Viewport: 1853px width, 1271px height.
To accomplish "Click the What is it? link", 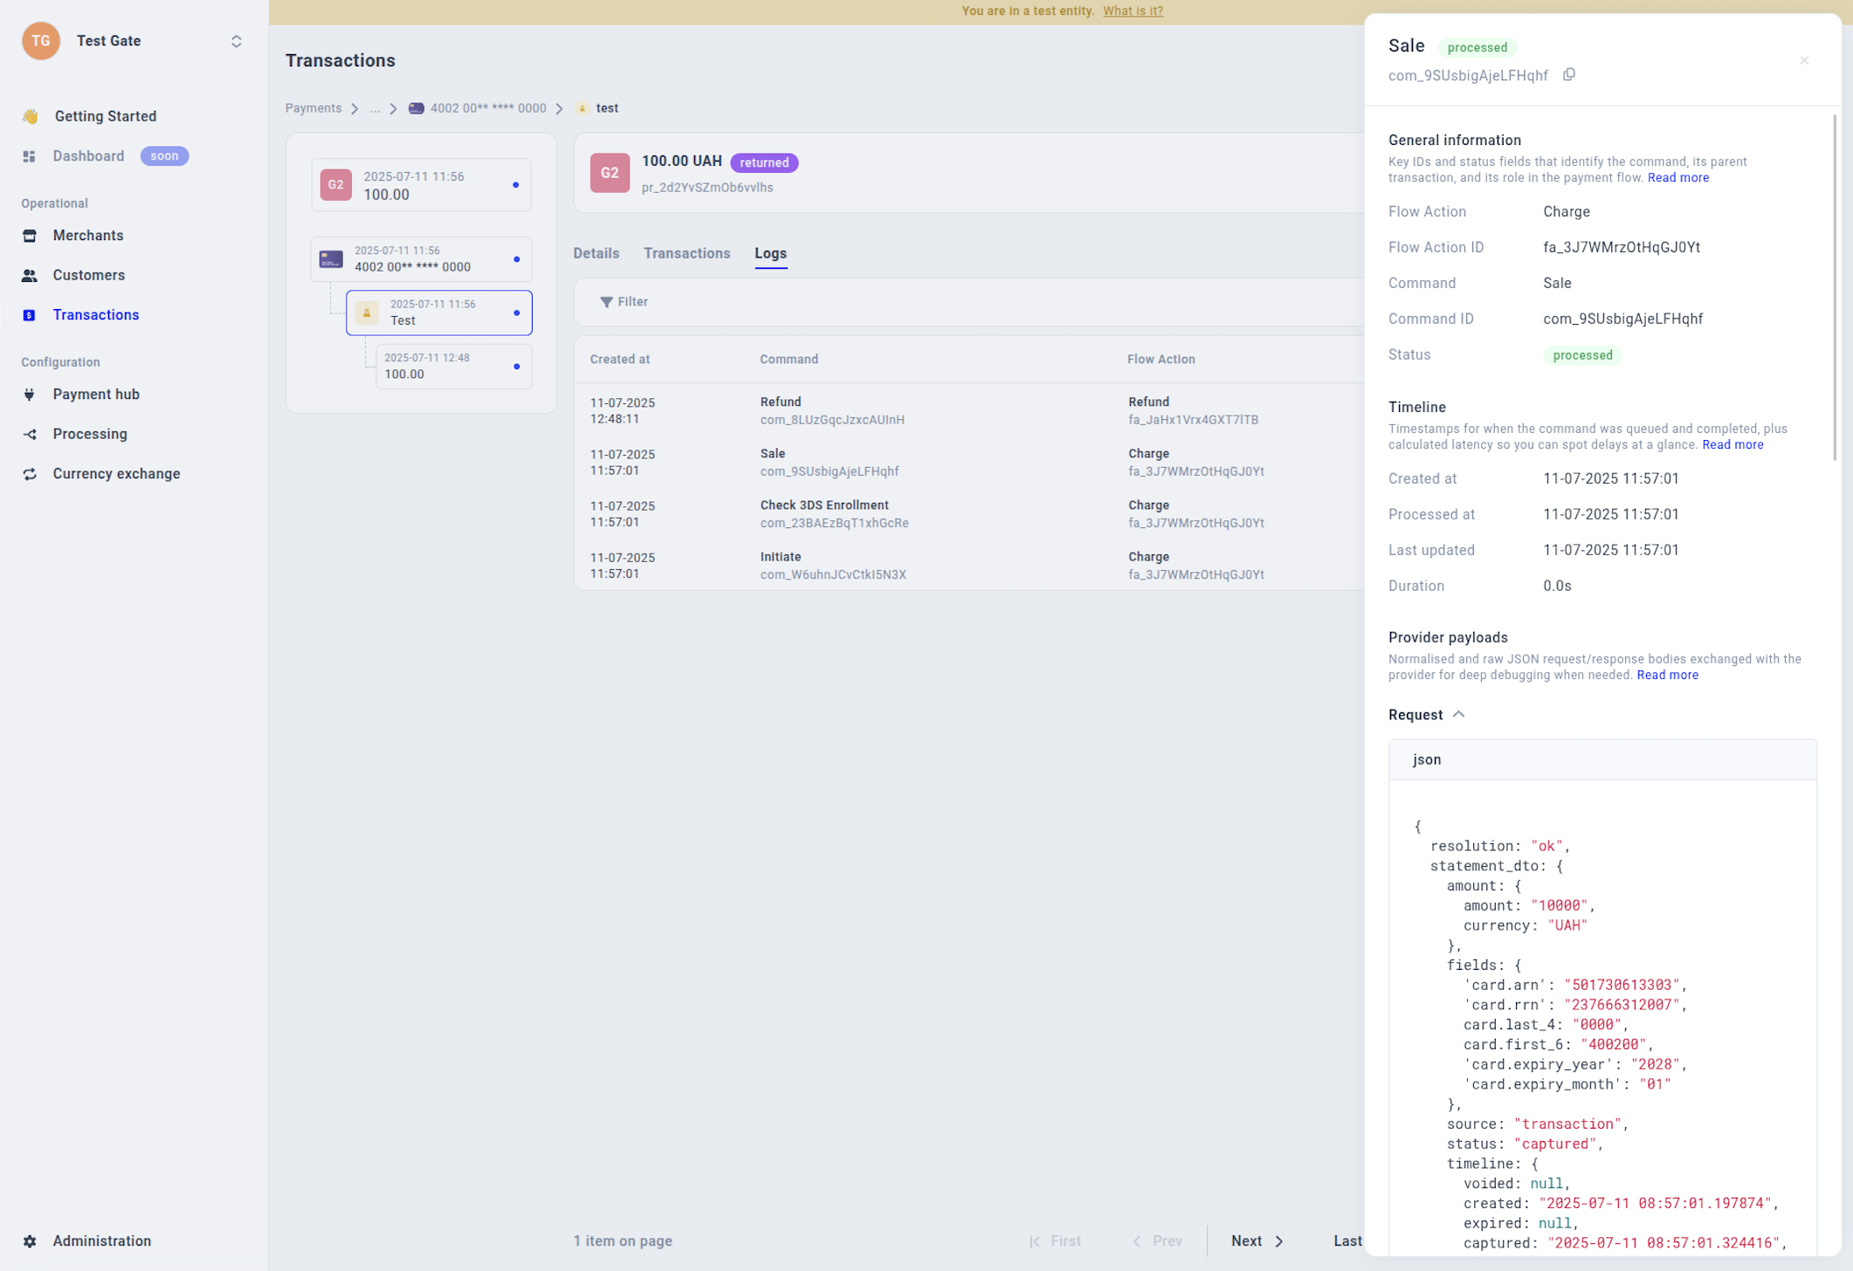I will click(x=1133, y=11).
